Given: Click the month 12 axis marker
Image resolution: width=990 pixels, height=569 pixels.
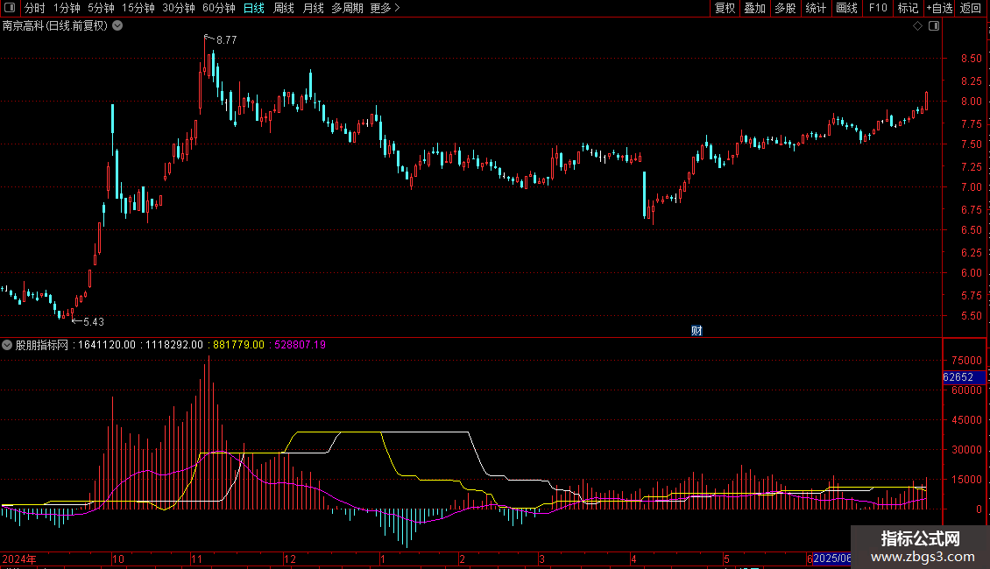Looking at the screenshot, I should 290,558.
